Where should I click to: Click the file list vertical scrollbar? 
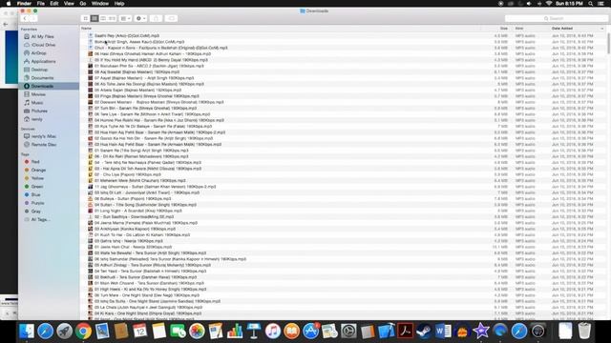click(x=609, y=43)
